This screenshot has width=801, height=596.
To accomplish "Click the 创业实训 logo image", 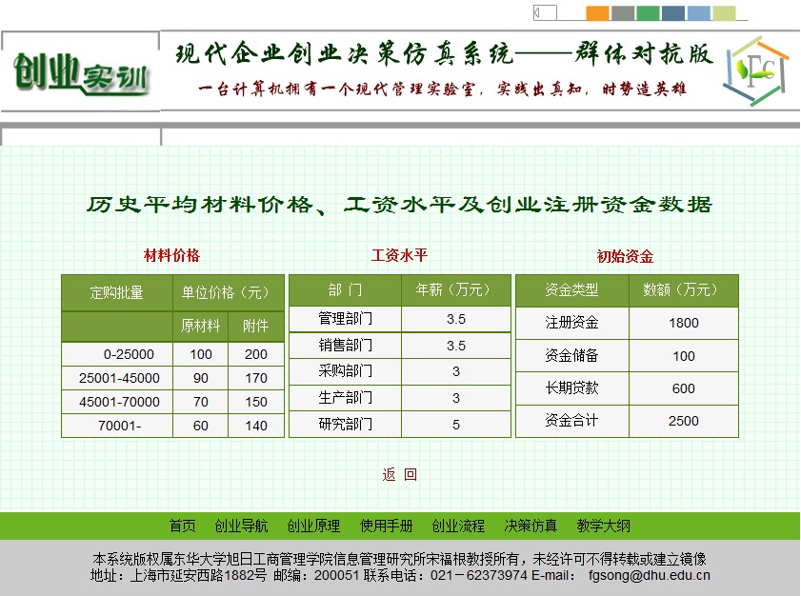I will (x=81, y=74).
